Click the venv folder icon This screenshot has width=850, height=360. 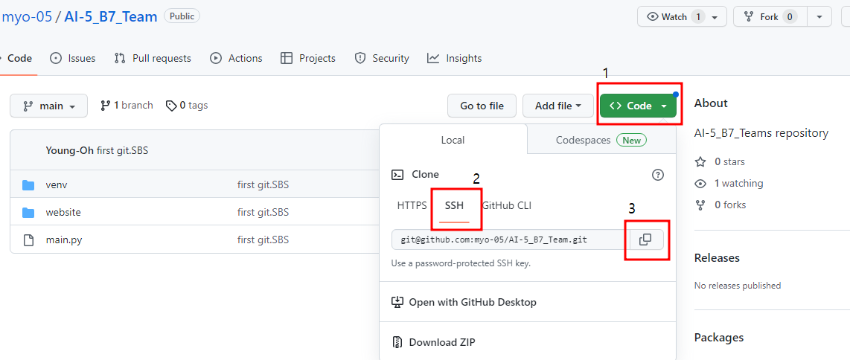[x=28, y=186]
